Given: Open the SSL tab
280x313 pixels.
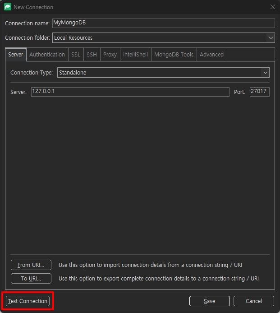Looking at the screenshot, I should (76, 55).
